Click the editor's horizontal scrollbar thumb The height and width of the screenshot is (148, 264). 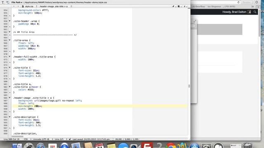17,136
